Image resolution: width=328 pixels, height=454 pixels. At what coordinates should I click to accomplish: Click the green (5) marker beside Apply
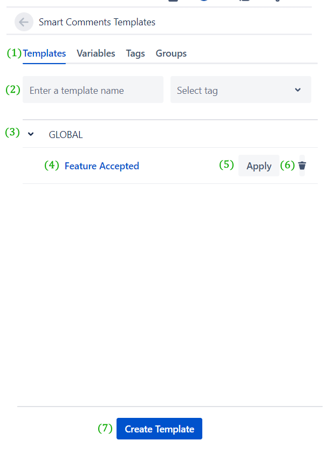[226, 165]
